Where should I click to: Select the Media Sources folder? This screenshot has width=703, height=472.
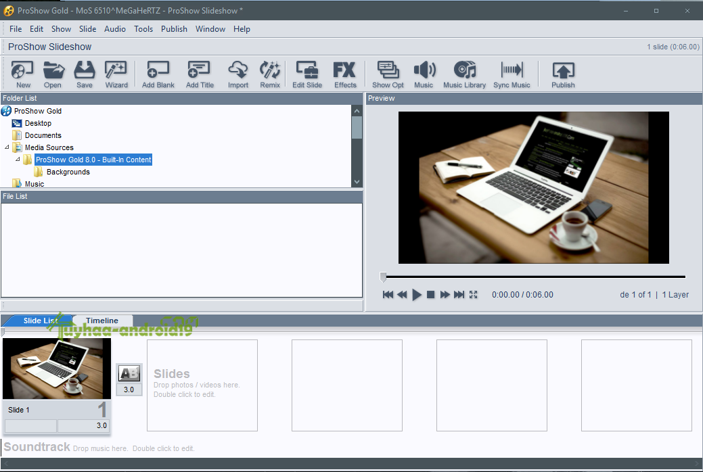pyautogui.click(x=49, y=147)
